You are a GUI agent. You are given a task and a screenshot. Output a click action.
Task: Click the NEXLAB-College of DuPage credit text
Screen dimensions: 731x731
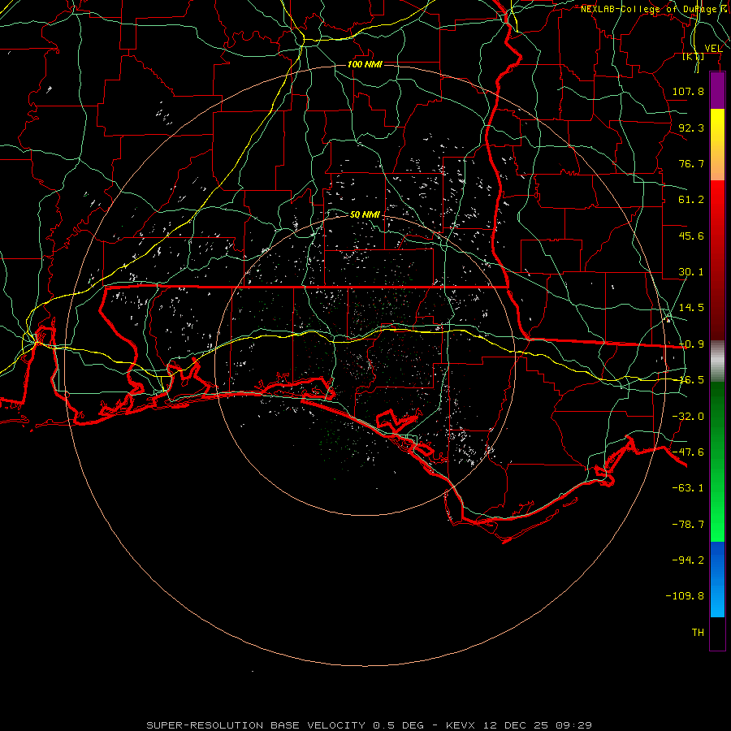point(655,9)
